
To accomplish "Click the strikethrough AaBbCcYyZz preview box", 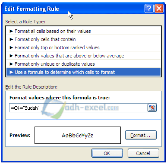I will coord(78,135).
